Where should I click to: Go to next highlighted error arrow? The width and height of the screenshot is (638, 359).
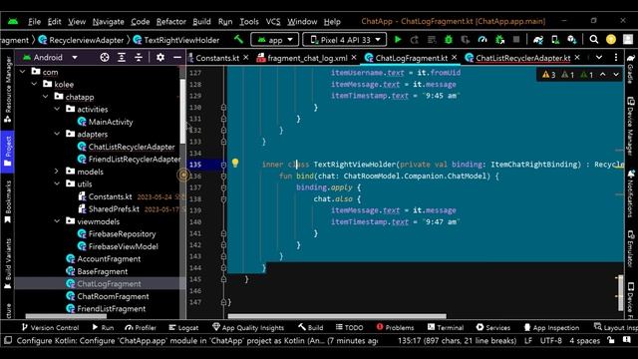[616, 75]
